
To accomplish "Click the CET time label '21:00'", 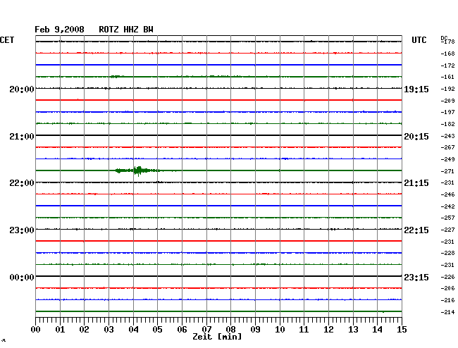I will point(22,137).
